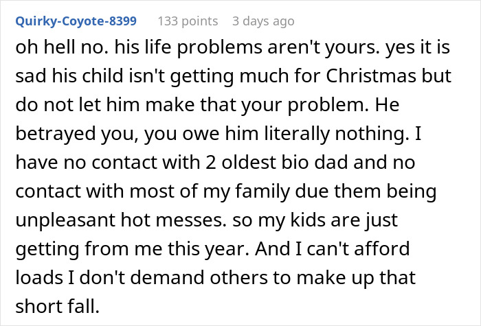Click the "3 days ago" timestamp

pos(263,21)
